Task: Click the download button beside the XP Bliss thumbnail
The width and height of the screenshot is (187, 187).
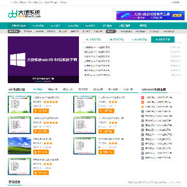Action: point(41,152)
